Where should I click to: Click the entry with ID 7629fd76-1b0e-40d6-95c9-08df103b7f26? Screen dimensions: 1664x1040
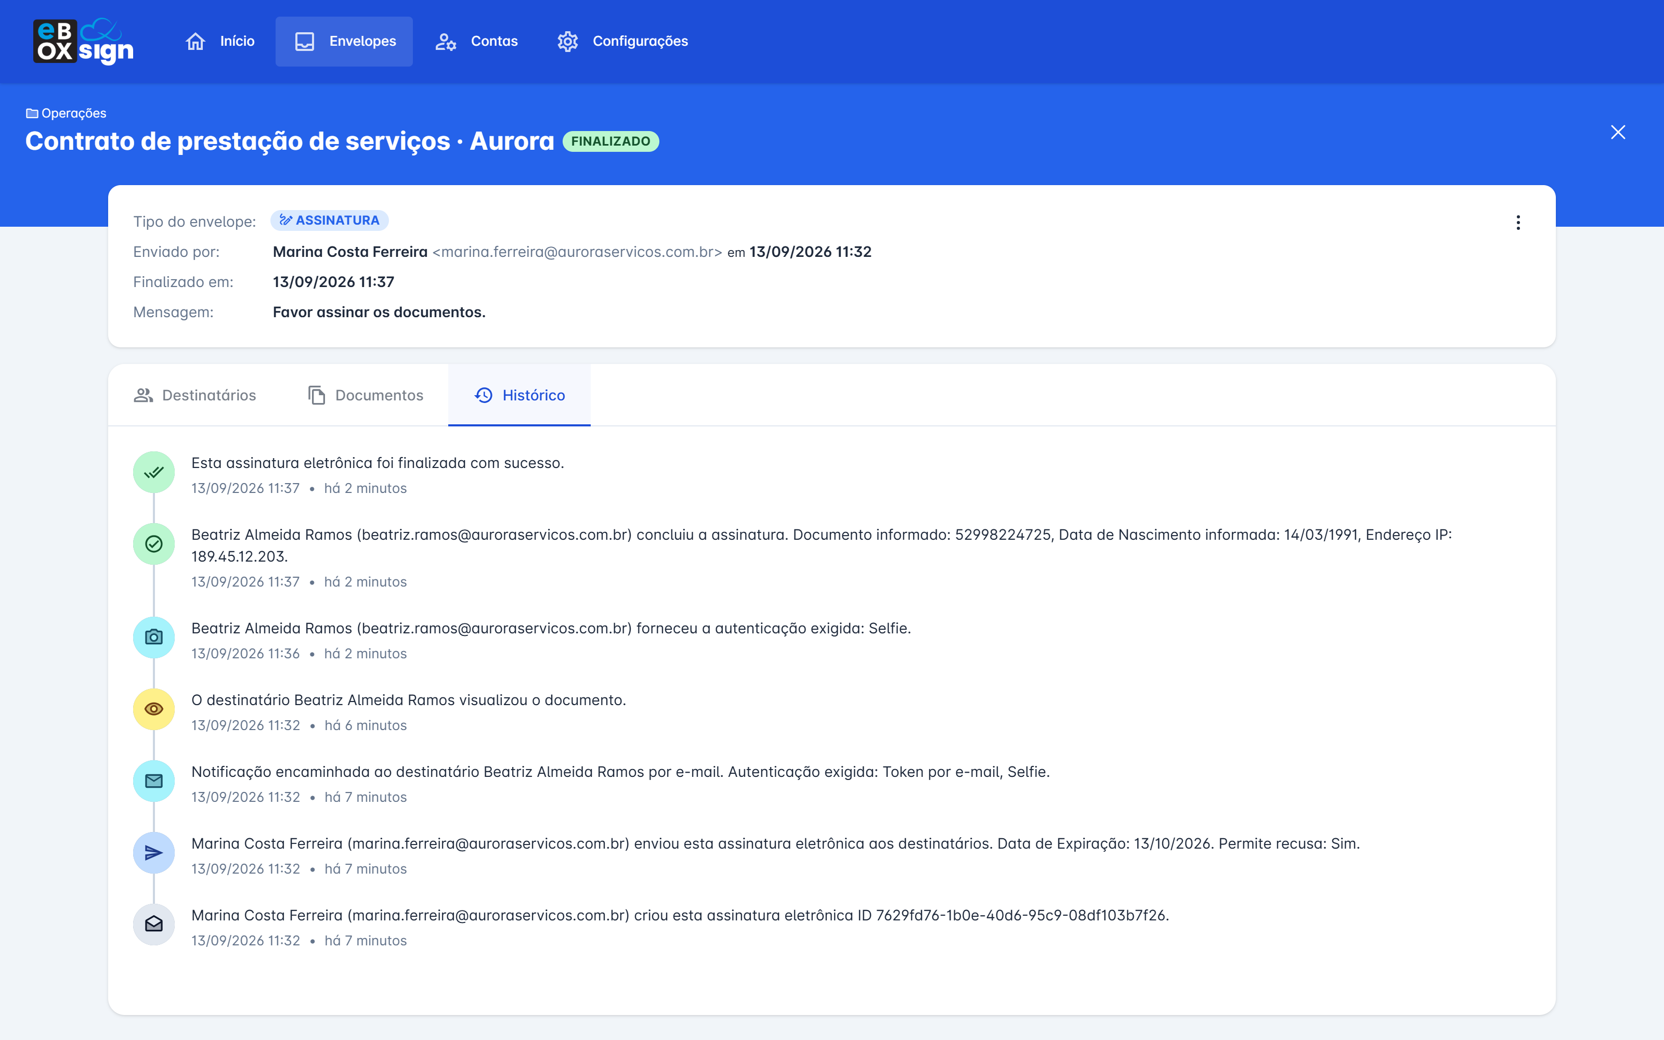click(680, 916)
